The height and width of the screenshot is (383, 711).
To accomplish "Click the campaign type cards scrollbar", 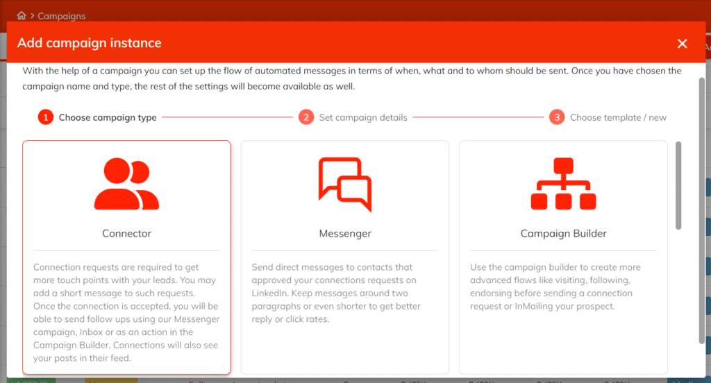I will click(x=678, y=185).
